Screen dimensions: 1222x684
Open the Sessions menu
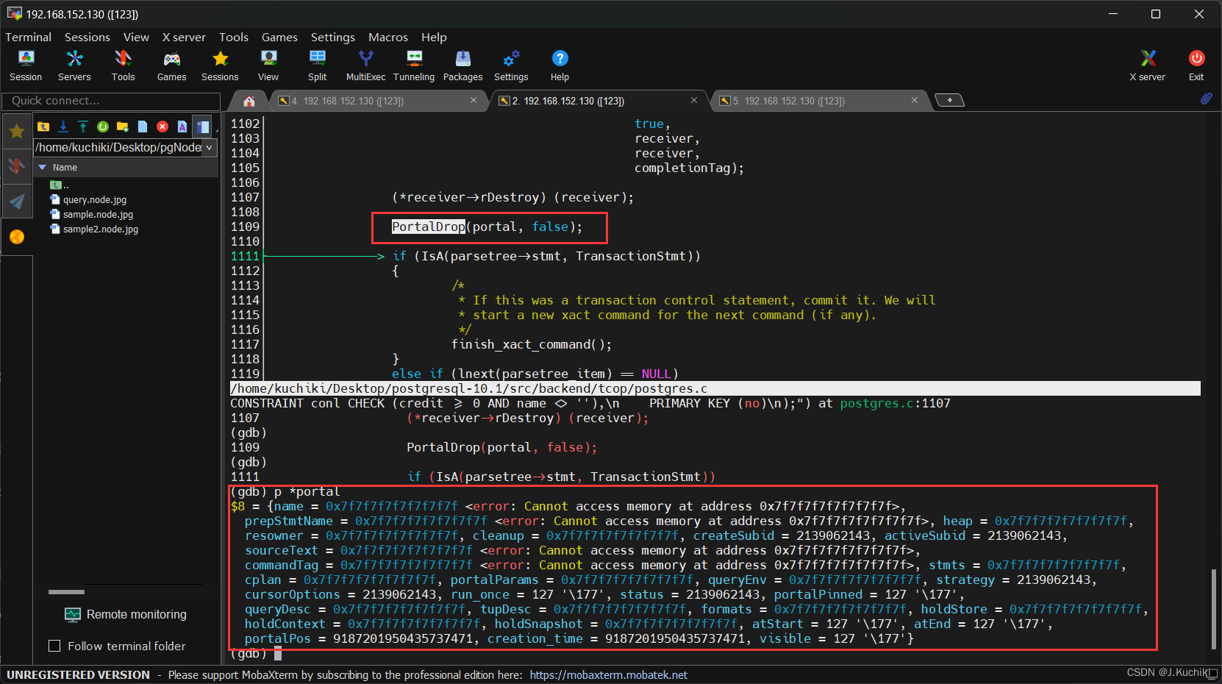(87, 37)
